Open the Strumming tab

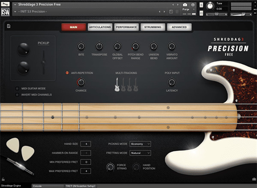click(153, 27)
